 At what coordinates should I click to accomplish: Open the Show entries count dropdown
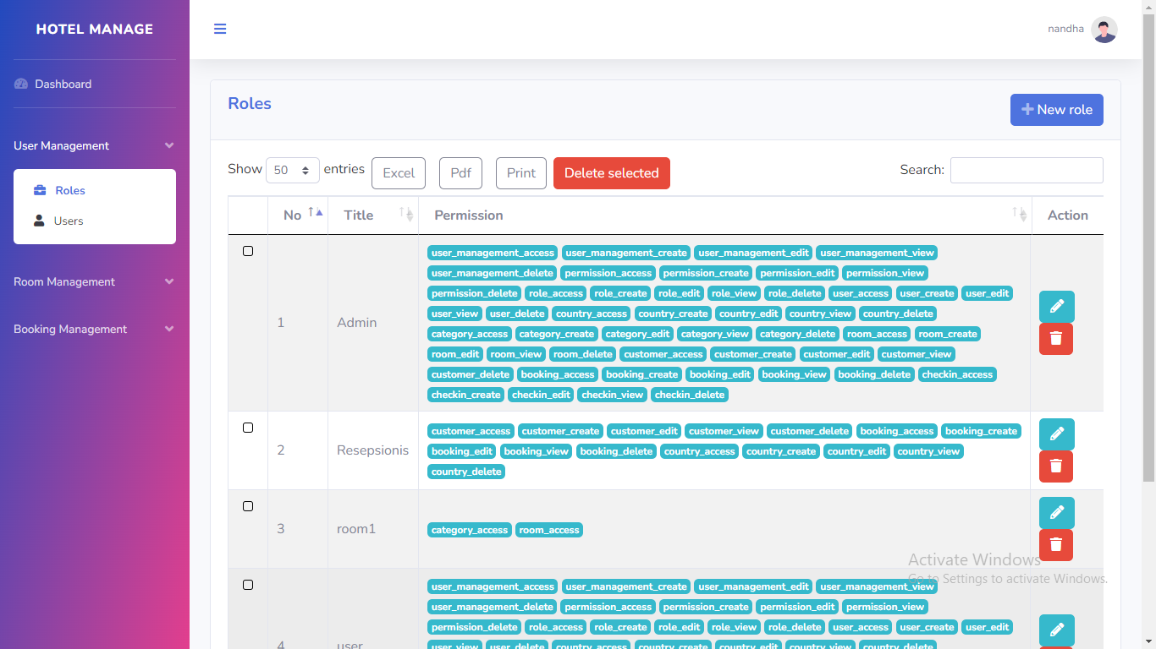click(x=292, y=171)
